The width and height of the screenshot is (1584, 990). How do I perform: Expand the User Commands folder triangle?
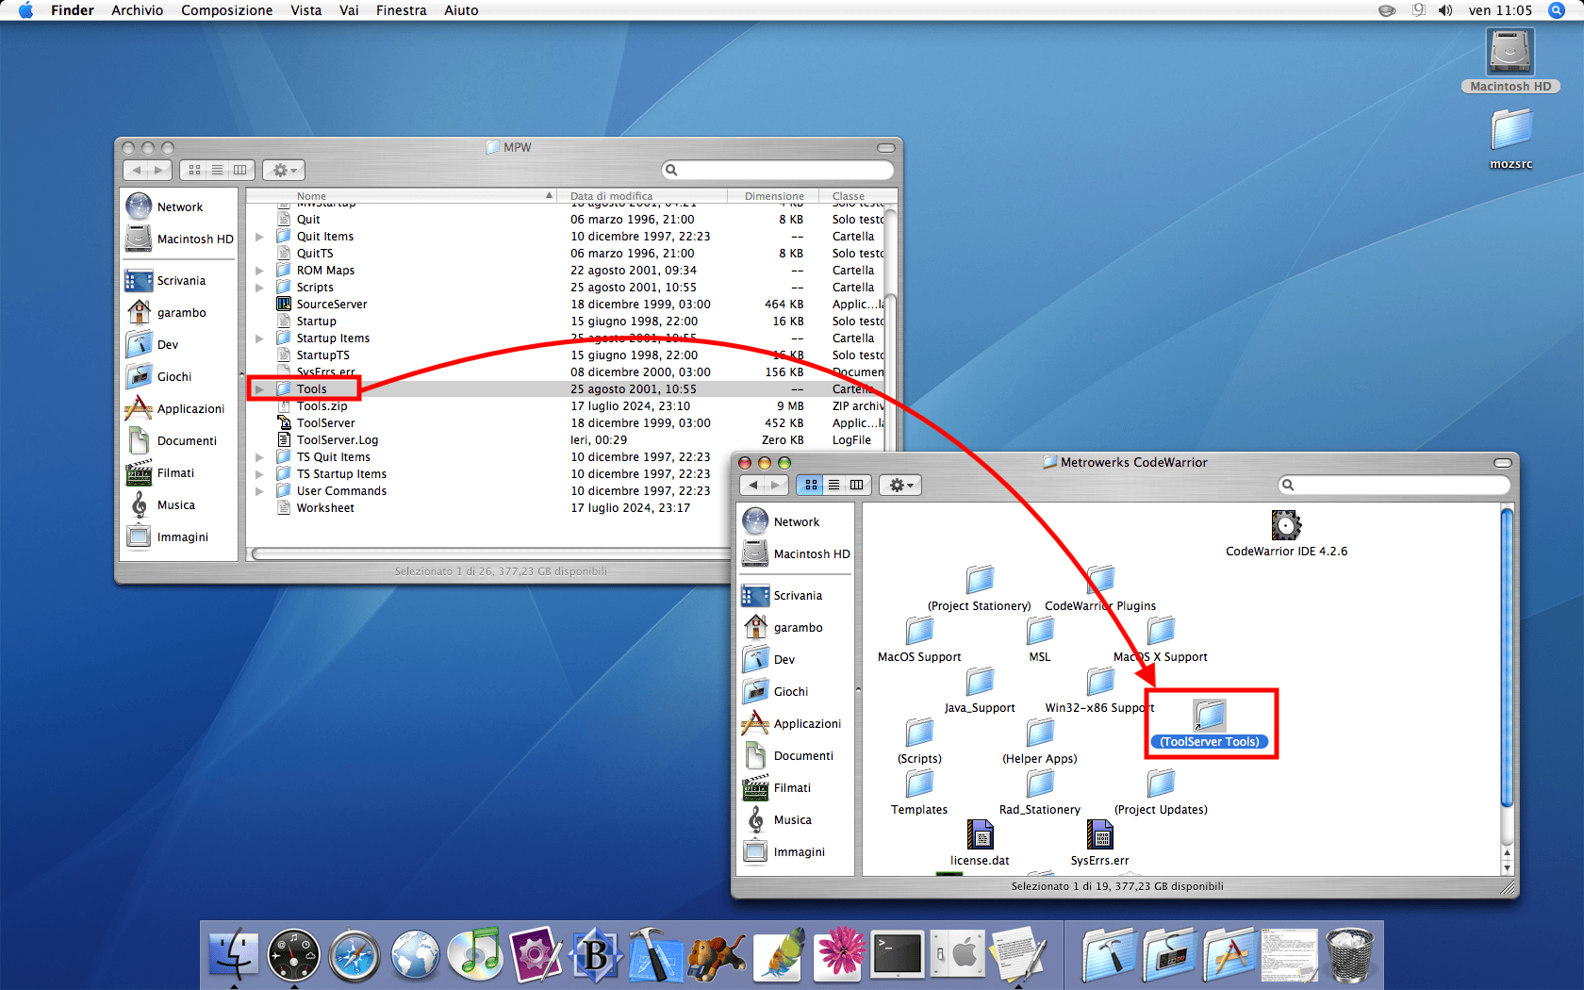(259, 491)
